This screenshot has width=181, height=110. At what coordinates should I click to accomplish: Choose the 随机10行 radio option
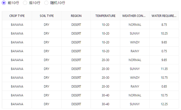coord(46,3)
